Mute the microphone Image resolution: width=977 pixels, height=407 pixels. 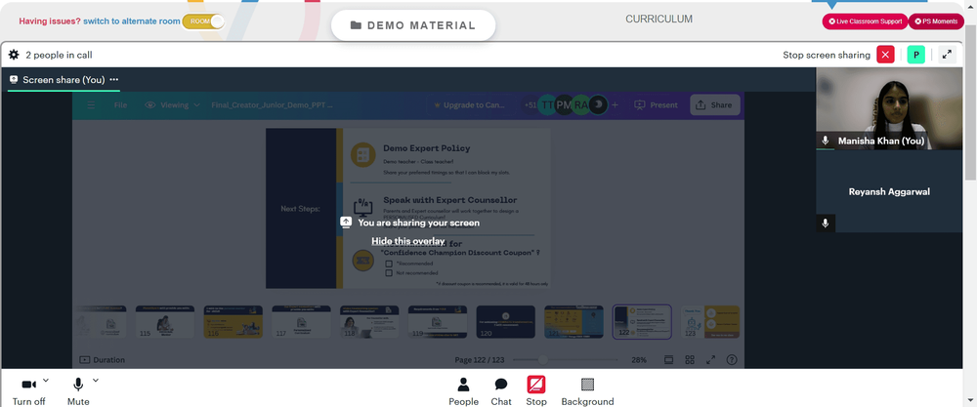78,390
